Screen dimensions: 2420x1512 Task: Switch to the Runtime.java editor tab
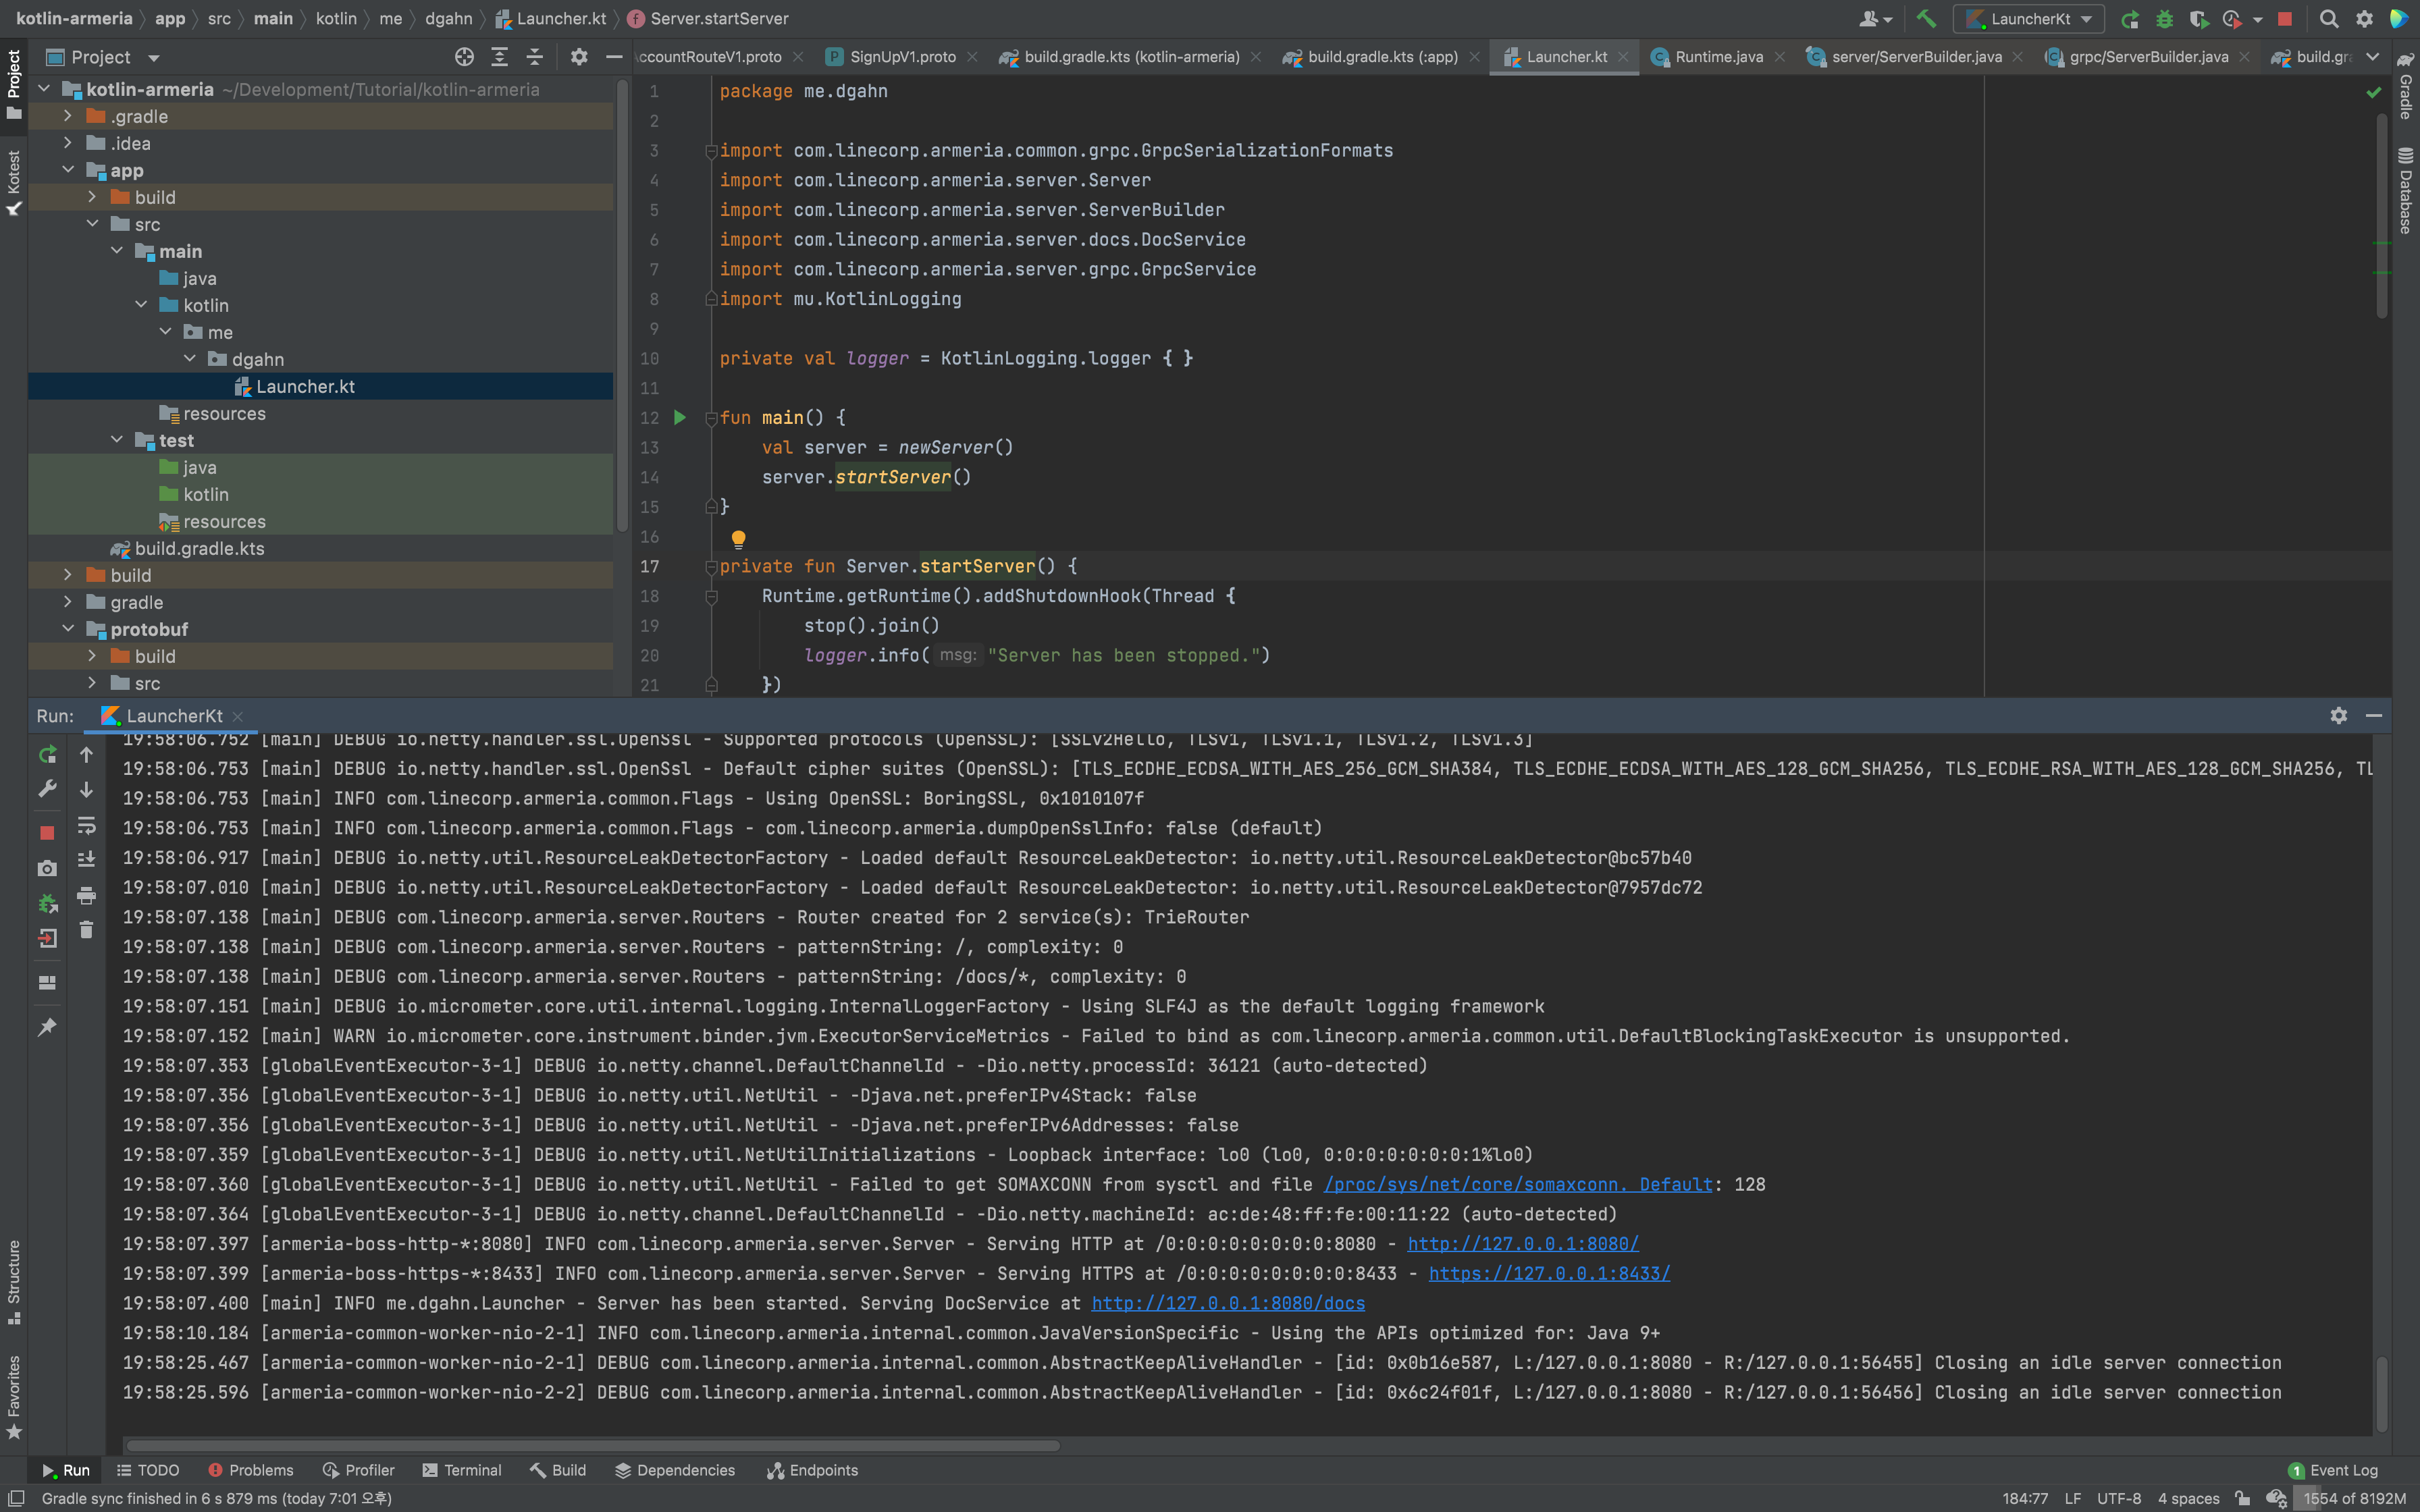click(1718, 57)
